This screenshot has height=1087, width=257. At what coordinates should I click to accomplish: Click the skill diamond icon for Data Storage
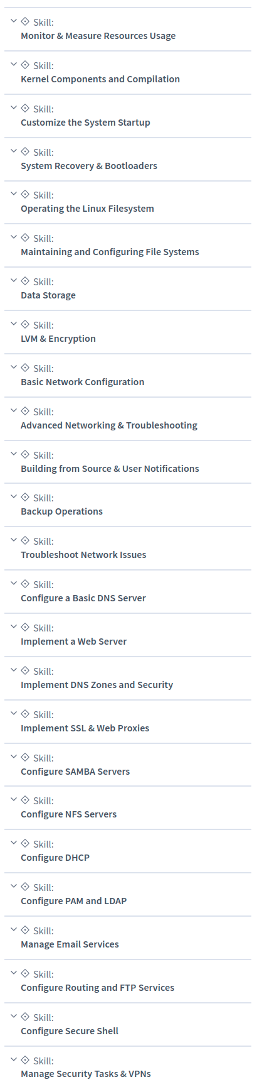pos(25,281)
